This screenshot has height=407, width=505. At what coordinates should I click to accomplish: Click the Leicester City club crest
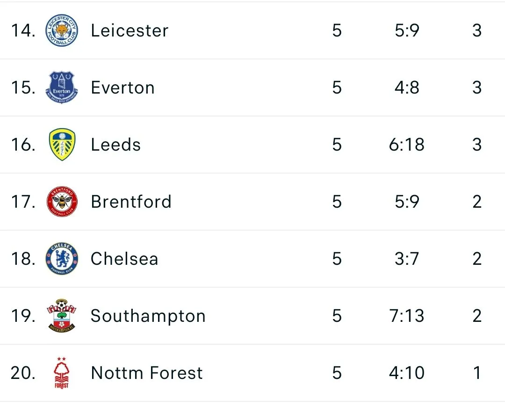point(62,31)
